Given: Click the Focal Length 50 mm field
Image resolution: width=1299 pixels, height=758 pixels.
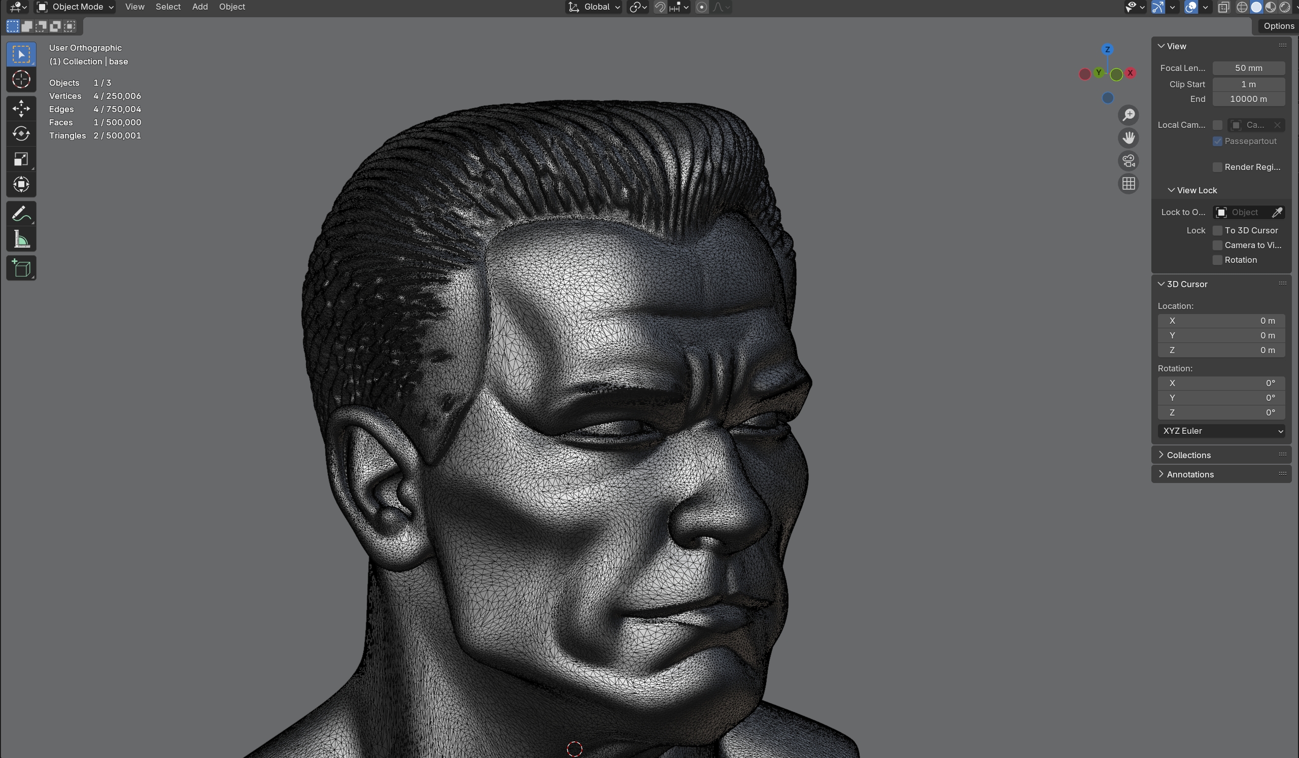Looking at the screenshot, I should coord(1248,68).
